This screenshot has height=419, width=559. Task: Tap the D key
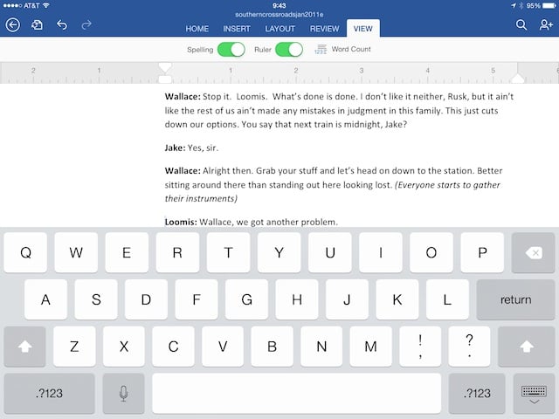tap(146, 299)
